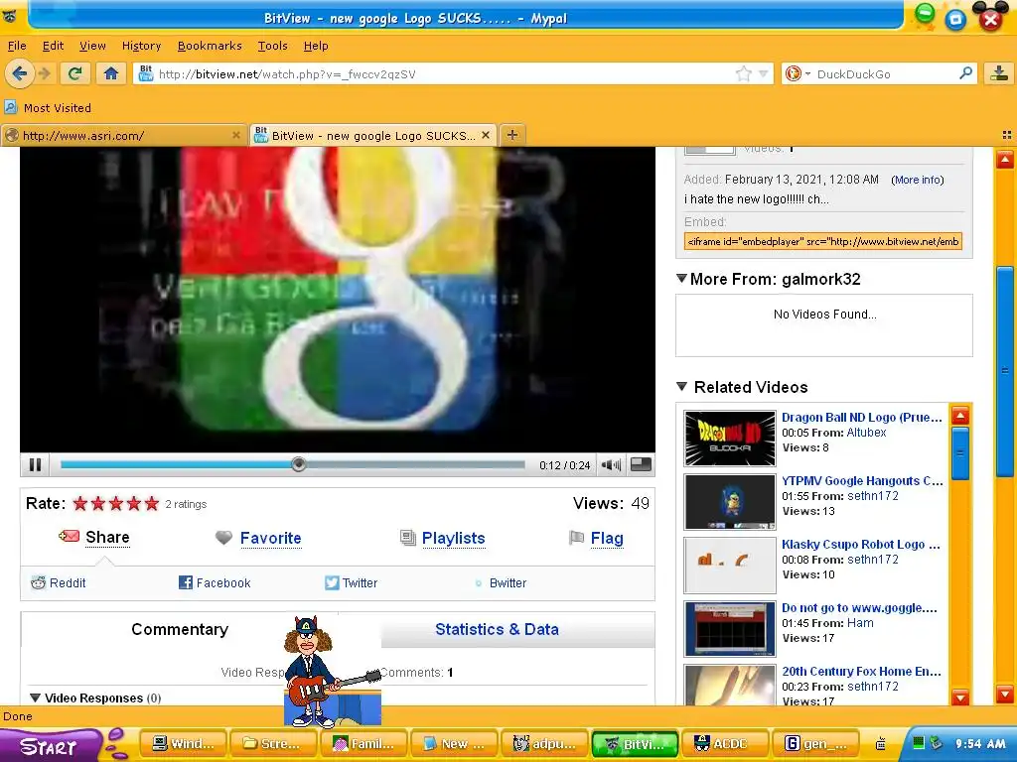Open Do not go to www.goggle video
Viewport: 1017px width, 762px height.
pyautogui.click(x=859, y=608)
